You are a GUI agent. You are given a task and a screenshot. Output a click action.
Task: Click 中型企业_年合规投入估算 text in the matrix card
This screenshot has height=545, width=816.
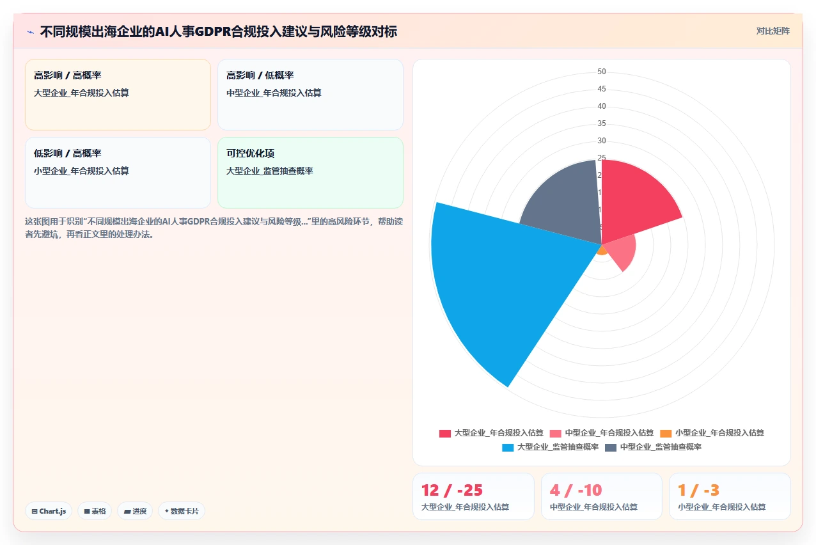coord(274,93)
